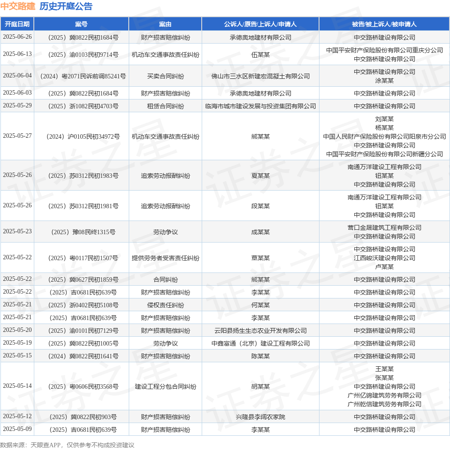Click plaintiff 兴隆县李阔农家院
The height and width of the screenshot is (449, 450).
(260, 417)
